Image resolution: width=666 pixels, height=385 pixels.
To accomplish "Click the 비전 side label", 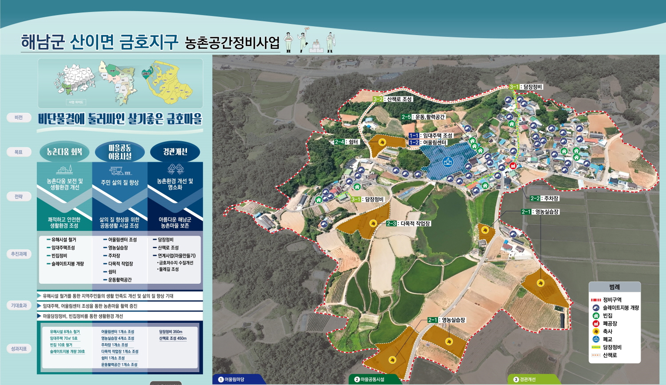I will click(x=19, y=118).
